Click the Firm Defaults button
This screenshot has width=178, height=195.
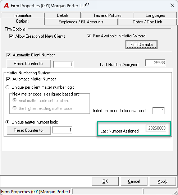tap(141, 45)
